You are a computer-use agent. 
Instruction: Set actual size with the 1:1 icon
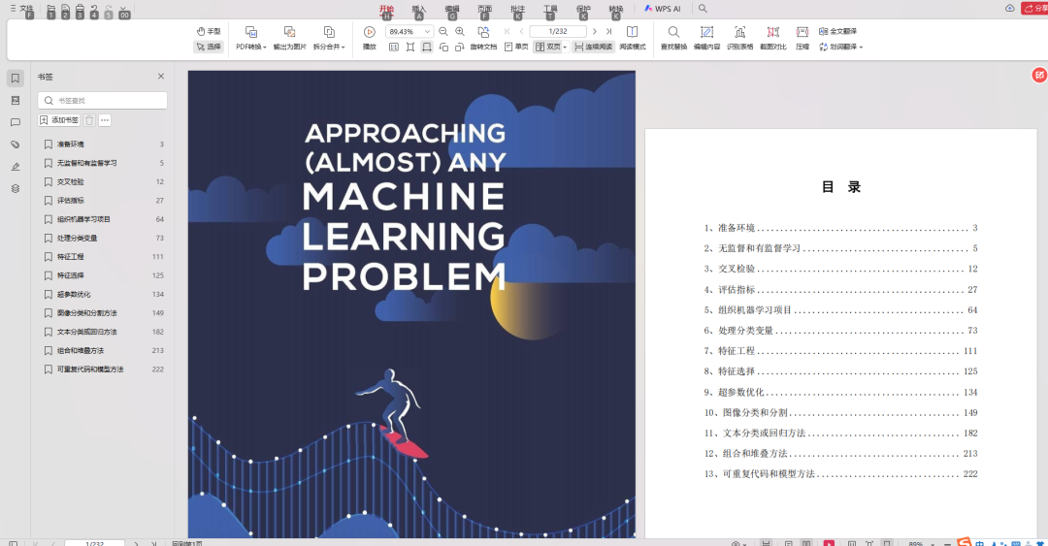[x=394, y=47]
